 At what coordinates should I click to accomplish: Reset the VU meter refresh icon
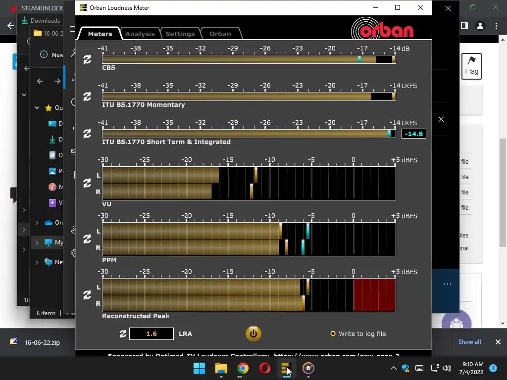pos(87,183)
